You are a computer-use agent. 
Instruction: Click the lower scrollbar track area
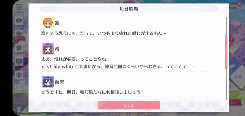coord(226,84)
